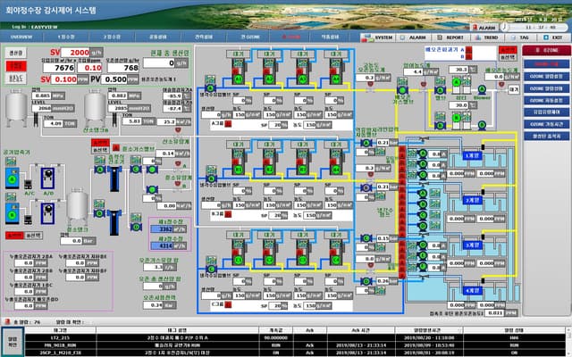572x357 pixels.
Task: Click heater A green indicator
Action: [x=457, y=83]
